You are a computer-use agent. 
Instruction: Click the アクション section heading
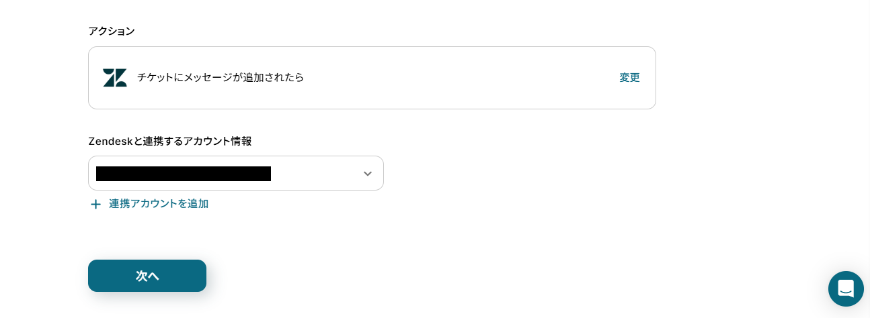pos(112,31)
